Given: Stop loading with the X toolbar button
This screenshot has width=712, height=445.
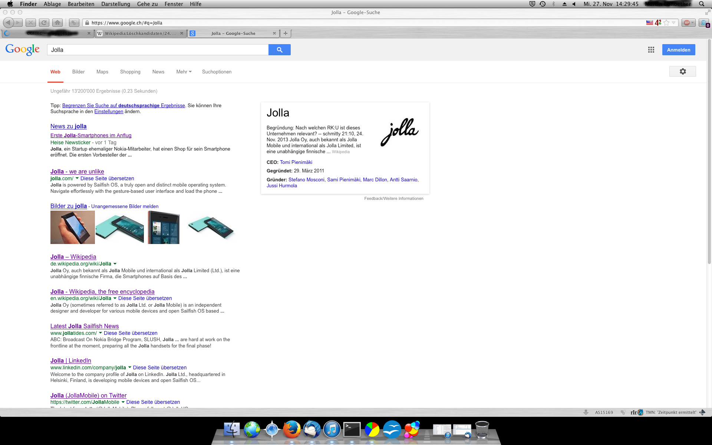Looking at the screenshot, I should pos(31,23).
